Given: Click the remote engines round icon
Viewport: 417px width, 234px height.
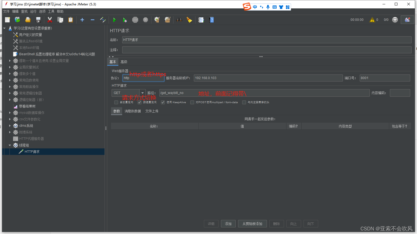Looking at the screenshot, I should (x=395, y=20).
